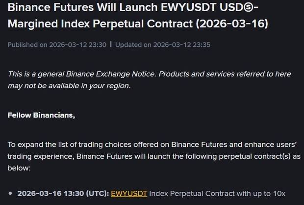The height and width of the screenshot is (205, 304).
Task: Click the "Published on" timestamp
Action: [57, 45]
